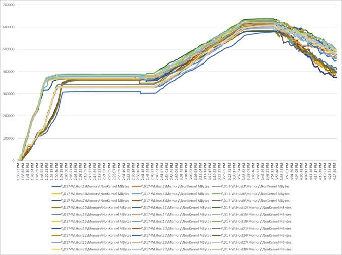Click legend item D17-WLHost21
The width and height of the screenshot is (342, 255).
pyautogui.click(x=252, y=229)
